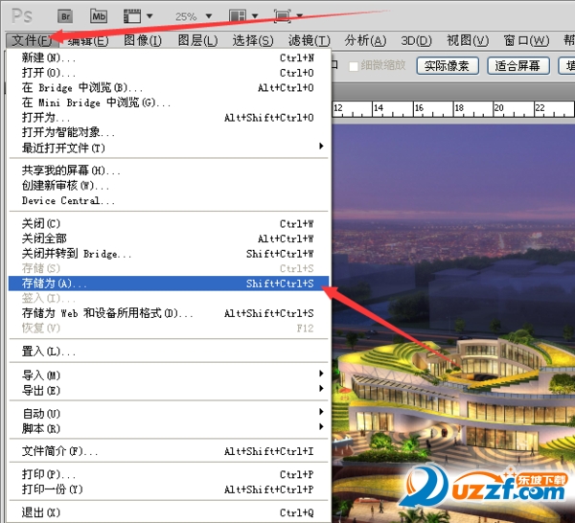
Task: Expand 脚本(R) submenu
Action: click(169, 428)
